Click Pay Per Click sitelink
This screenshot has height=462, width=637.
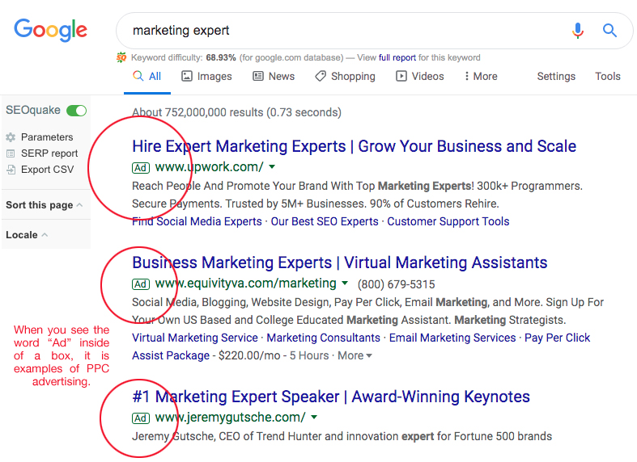[558, 338]
